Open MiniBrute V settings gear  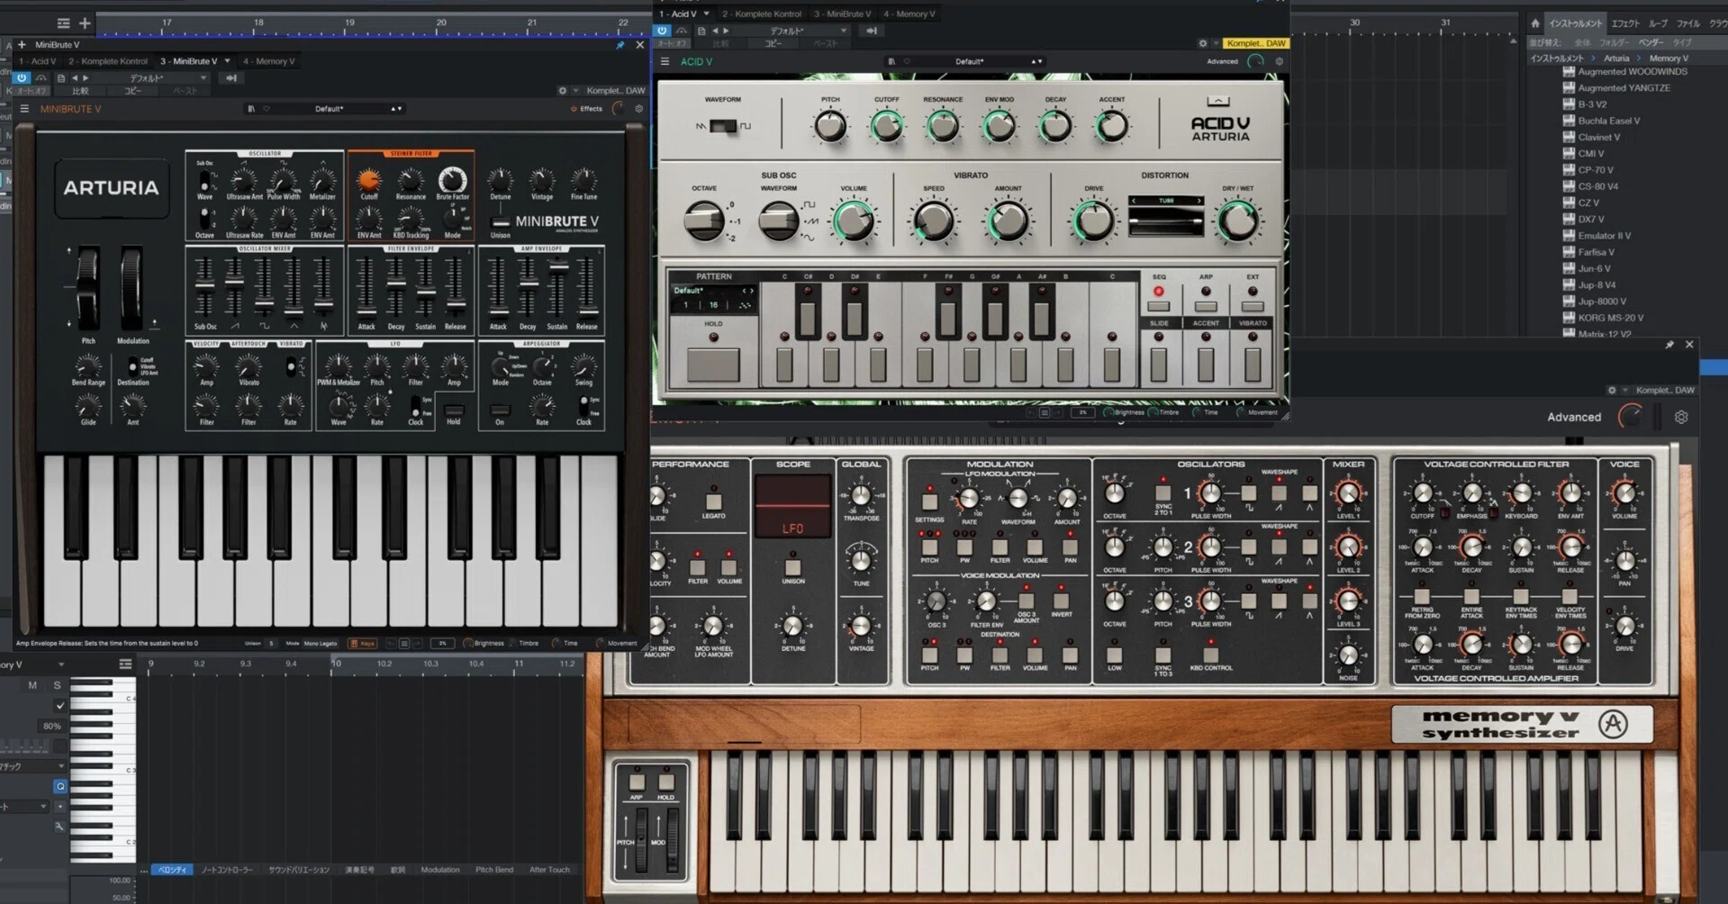(639, 109)
